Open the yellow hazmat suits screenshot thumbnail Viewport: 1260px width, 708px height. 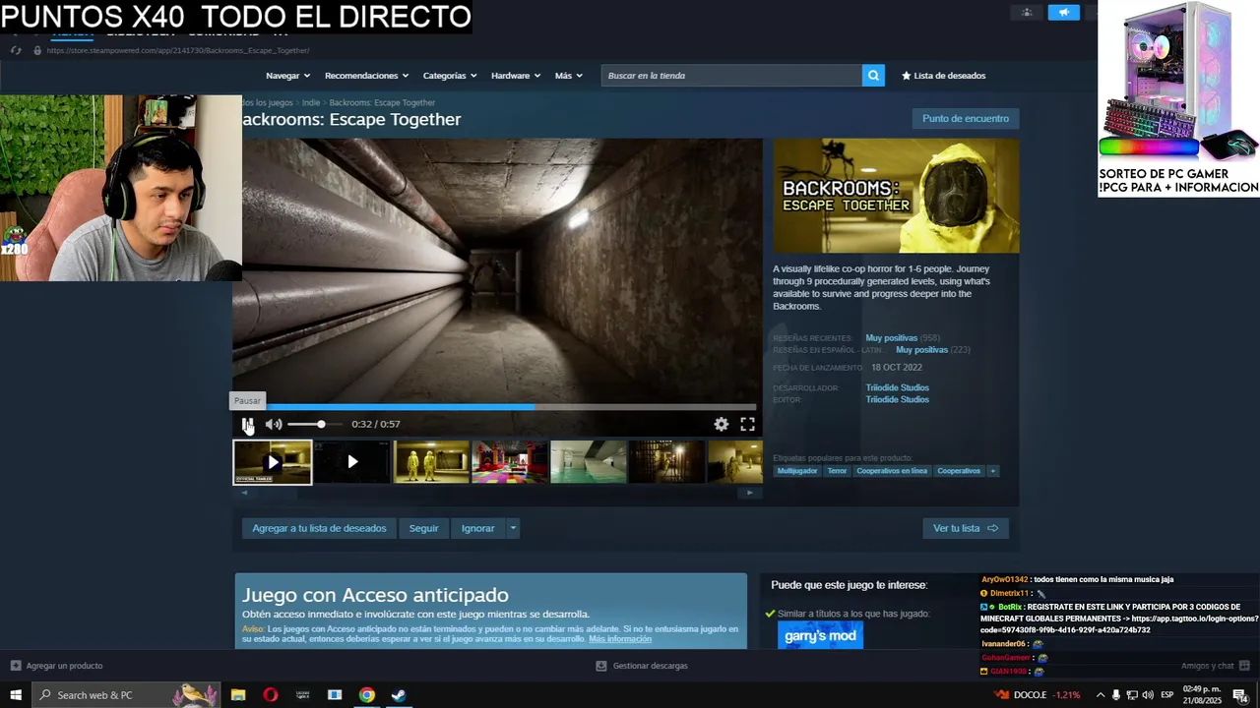[x=431, y=462]
